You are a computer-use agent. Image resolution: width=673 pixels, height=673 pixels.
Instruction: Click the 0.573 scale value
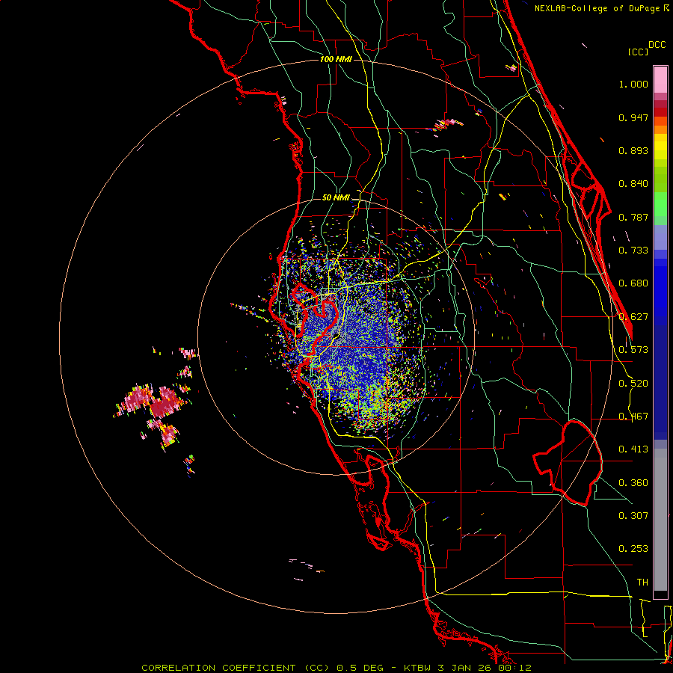[633, 350]
